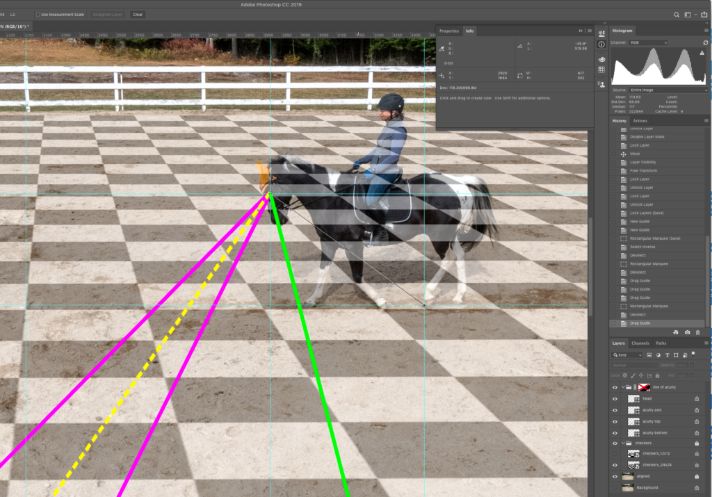This screenshot has width=712, height=497.
Task: Show the Background layer
Action: 615,488
